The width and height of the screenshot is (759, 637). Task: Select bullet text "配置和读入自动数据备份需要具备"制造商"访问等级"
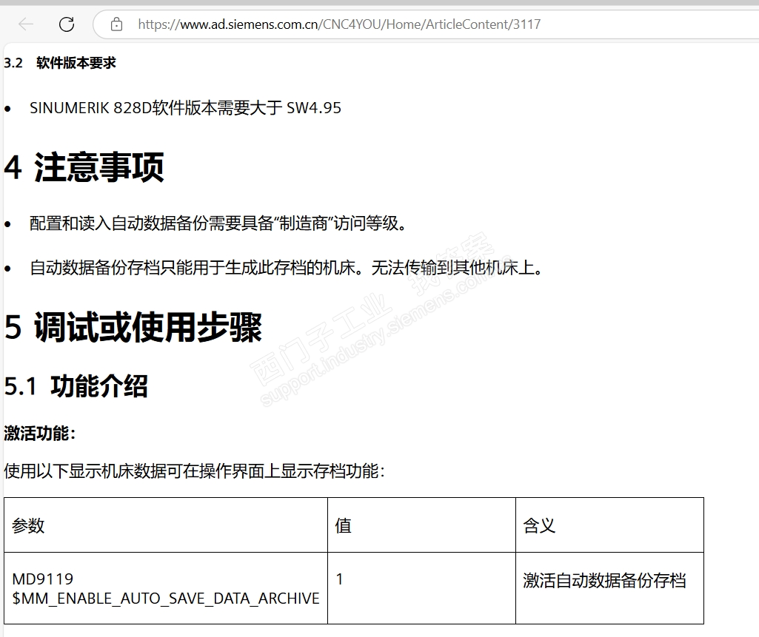point(218,223)
